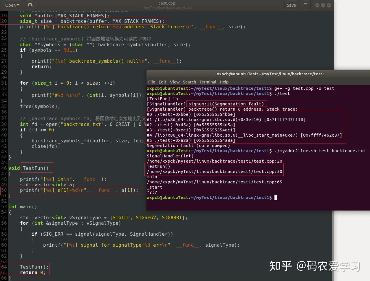Open the terminal's Edit menu
370x281 pixels.
pos(162,82)
